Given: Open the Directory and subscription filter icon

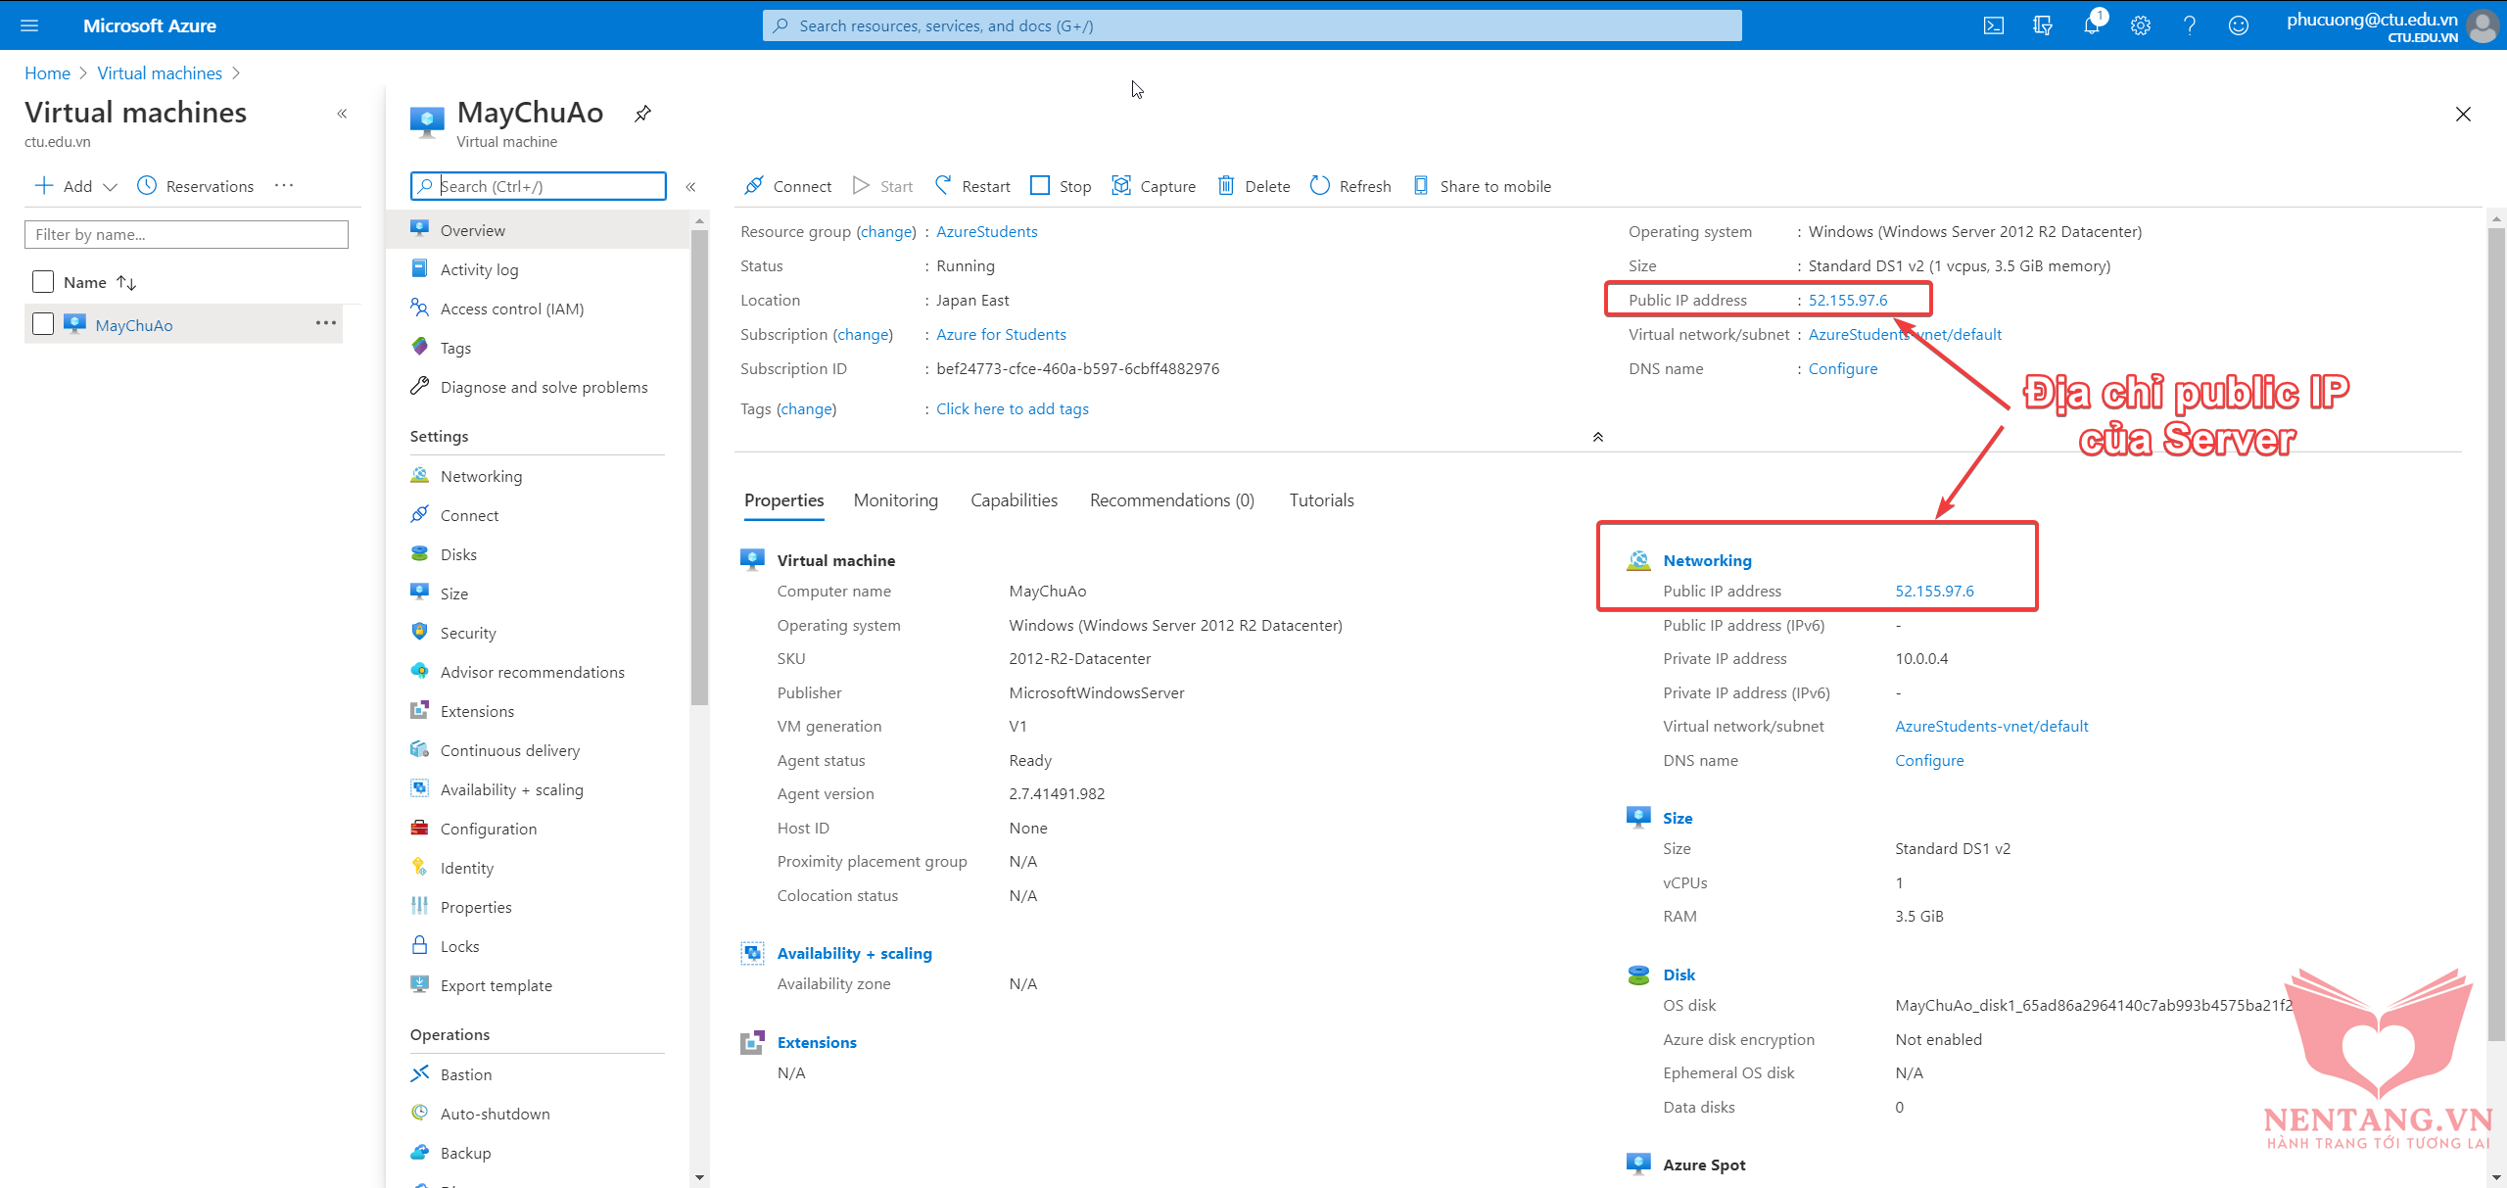Looking at the screenshot, I should tap(2042, 25).
